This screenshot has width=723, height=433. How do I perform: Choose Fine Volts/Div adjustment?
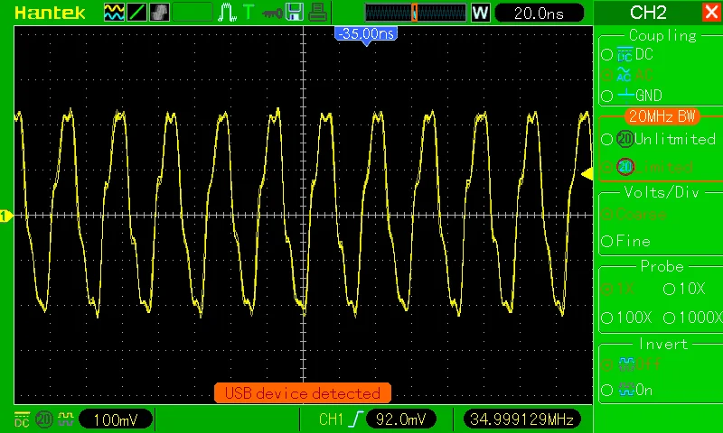tap(626, 241)
